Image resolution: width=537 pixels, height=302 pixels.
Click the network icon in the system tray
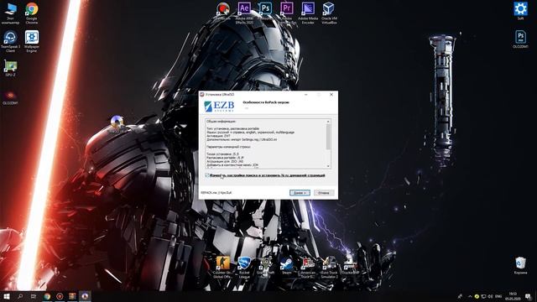click(483, 296)
